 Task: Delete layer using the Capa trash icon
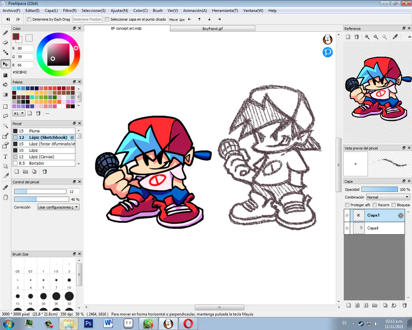click(404, 305)
